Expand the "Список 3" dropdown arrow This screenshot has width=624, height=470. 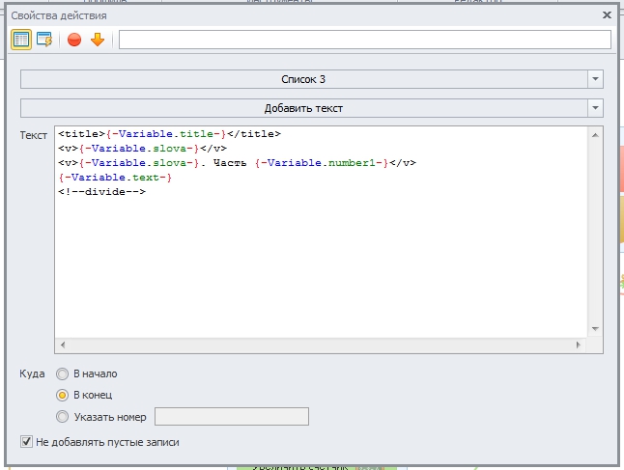coord(595,79)
